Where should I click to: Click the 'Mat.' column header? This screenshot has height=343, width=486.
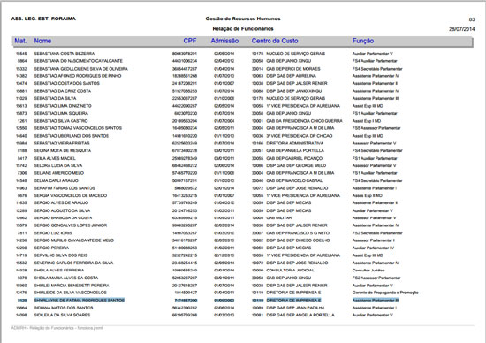point(20,41)
